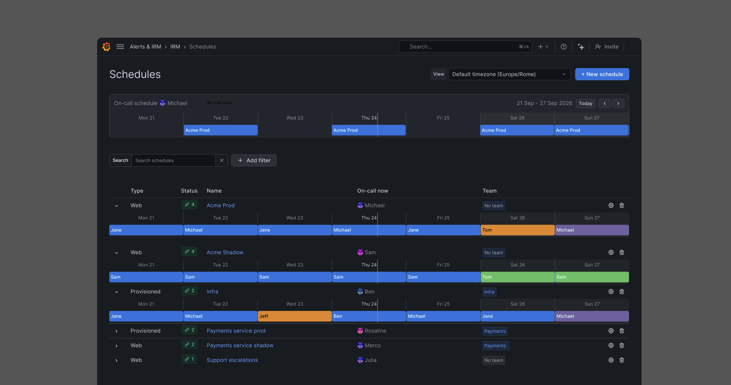Click the Payments team tag on Payments service prod
This screenshot has width=731, height=385.
pos(495,331)
